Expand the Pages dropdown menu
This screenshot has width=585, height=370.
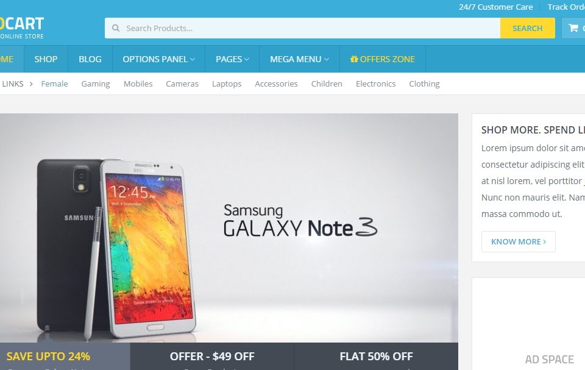pos(232,59)
